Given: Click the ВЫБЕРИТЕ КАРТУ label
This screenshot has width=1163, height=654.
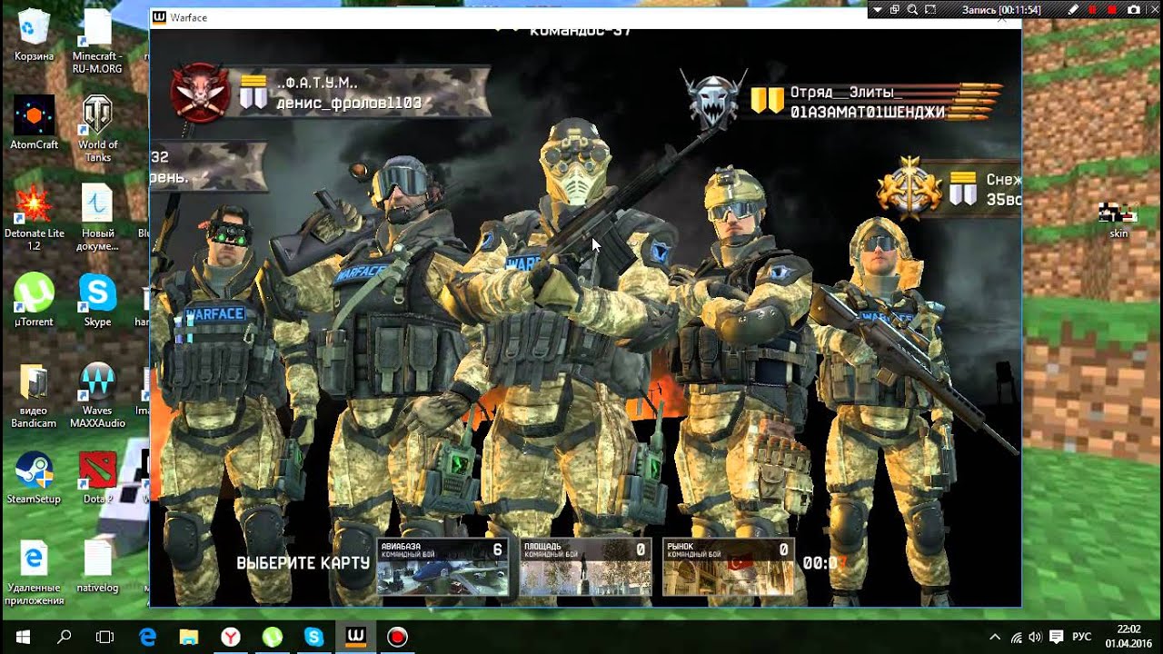Looking at the screenshot, I should click(303, 563).
